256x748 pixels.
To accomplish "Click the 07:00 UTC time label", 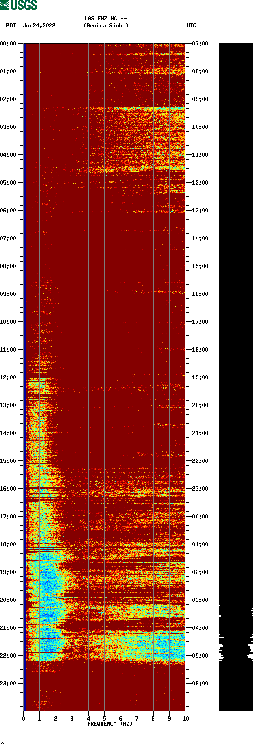I will coord(200,43).
